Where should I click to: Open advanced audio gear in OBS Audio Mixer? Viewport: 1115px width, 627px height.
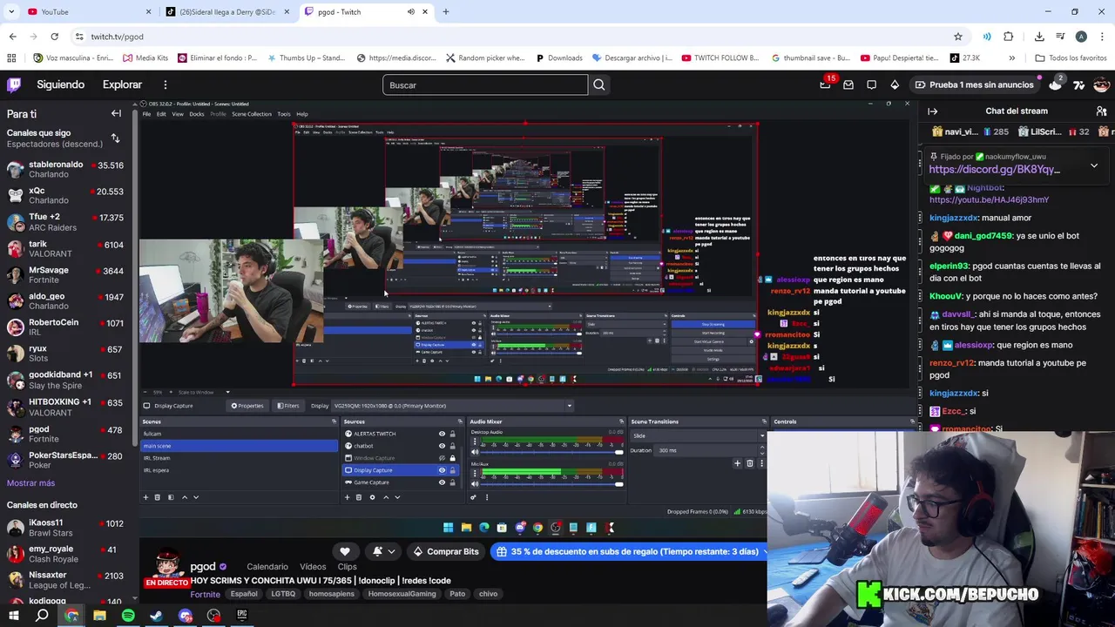tap(474, 497)
